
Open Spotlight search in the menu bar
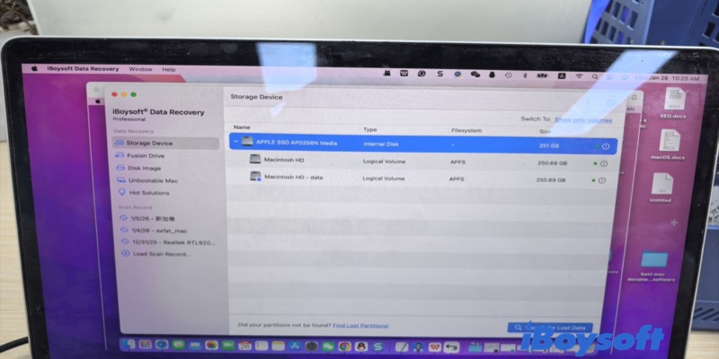pos(595,77)
